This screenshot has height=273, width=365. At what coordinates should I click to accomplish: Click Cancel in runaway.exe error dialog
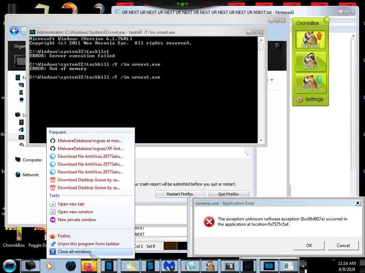(343, 245)
